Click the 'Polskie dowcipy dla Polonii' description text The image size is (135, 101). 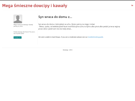24,33
